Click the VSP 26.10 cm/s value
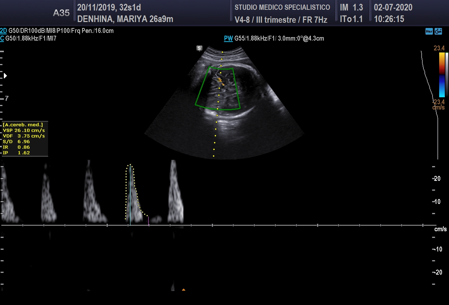449x305 pixels. click(x=24, y=130)
